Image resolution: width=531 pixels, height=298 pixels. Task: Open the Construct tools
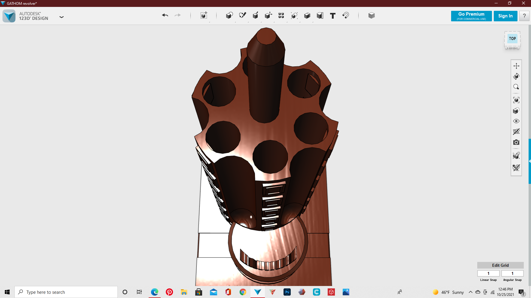click(255, 15)
